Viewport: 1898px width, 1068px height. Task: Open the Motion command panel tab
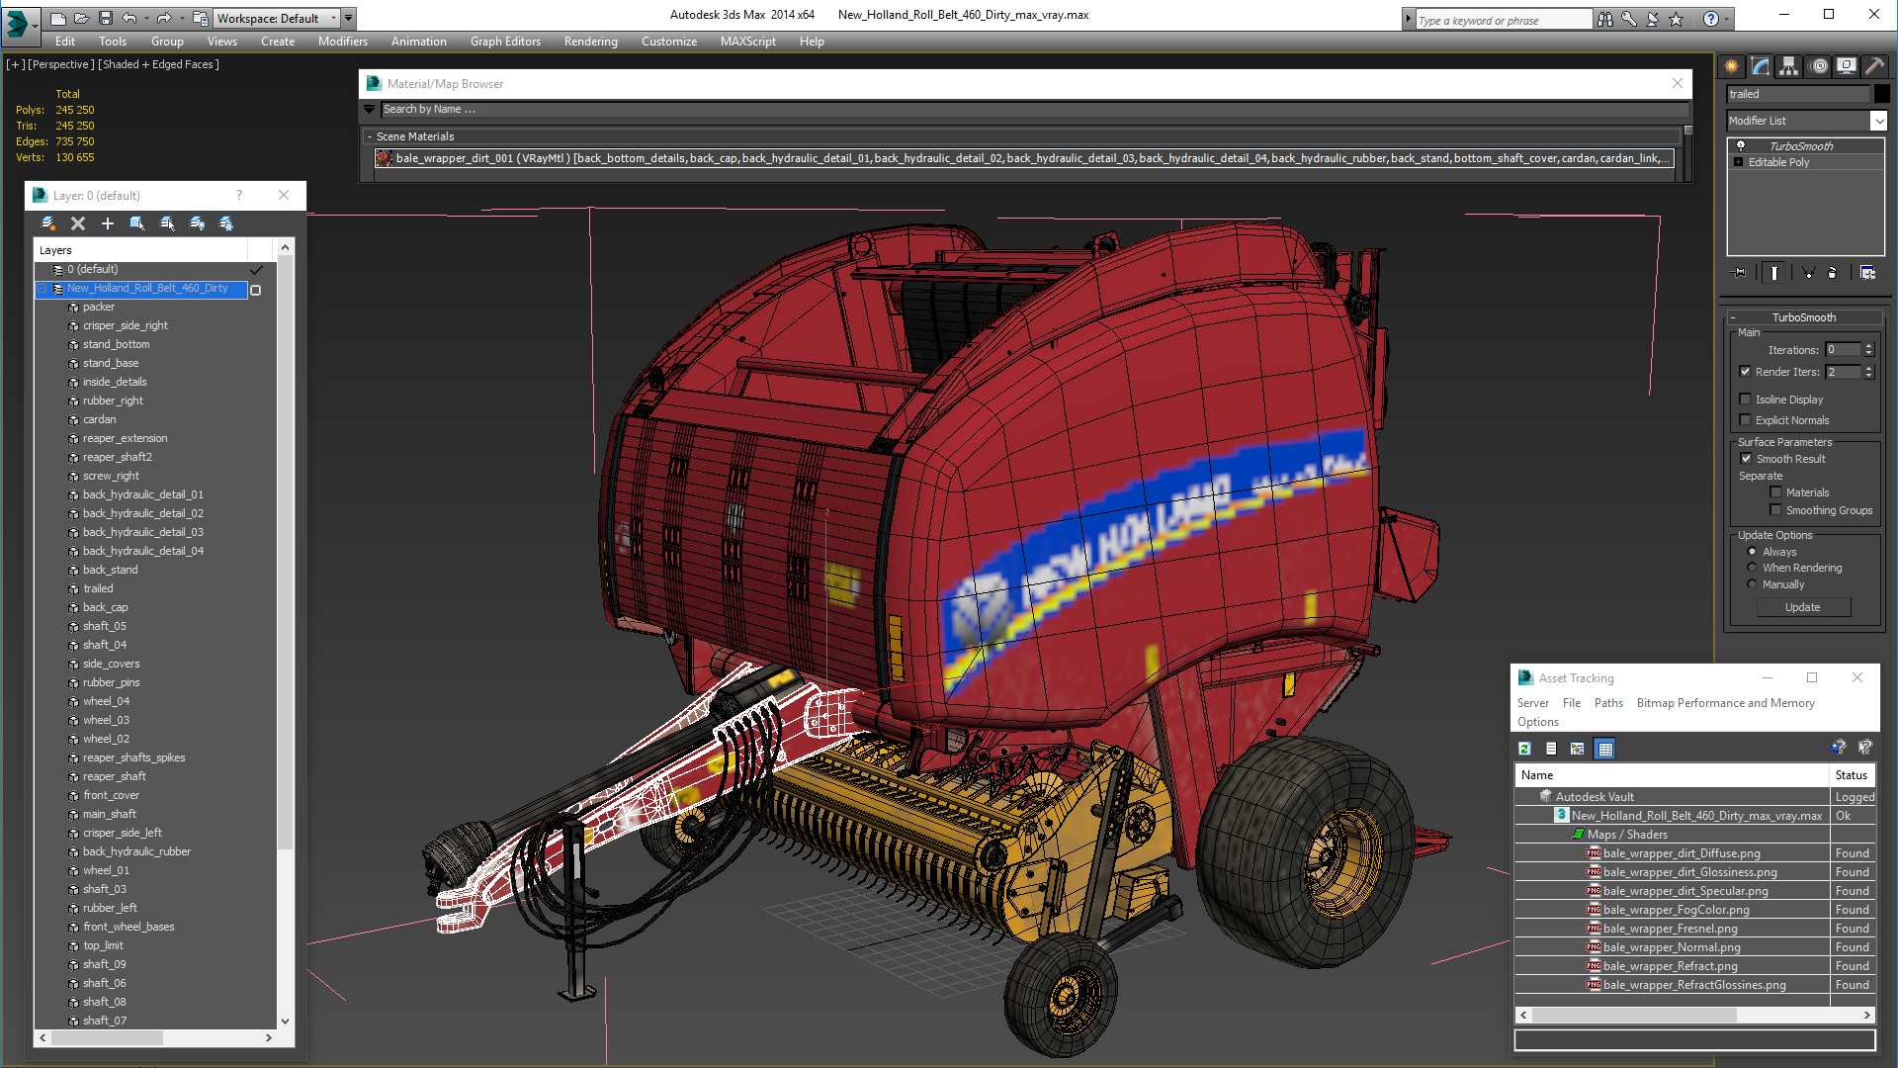[x=1819, y=66]
